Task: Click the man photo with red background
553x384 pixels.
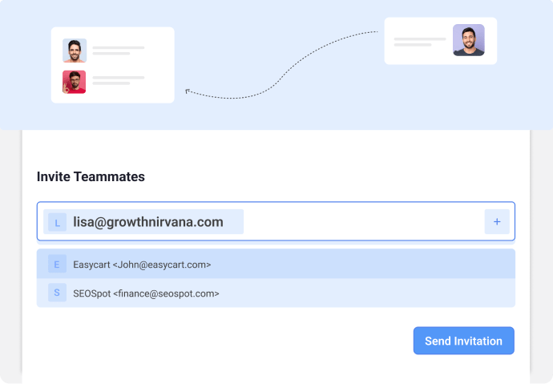Action: pyautogui.click(x=74, y=82)
